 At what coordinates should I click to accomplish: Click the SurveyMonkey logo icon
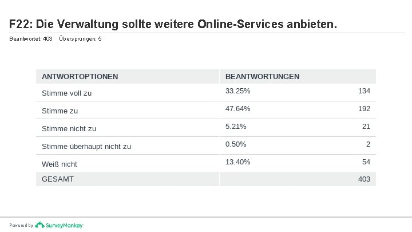coord(39,225)
